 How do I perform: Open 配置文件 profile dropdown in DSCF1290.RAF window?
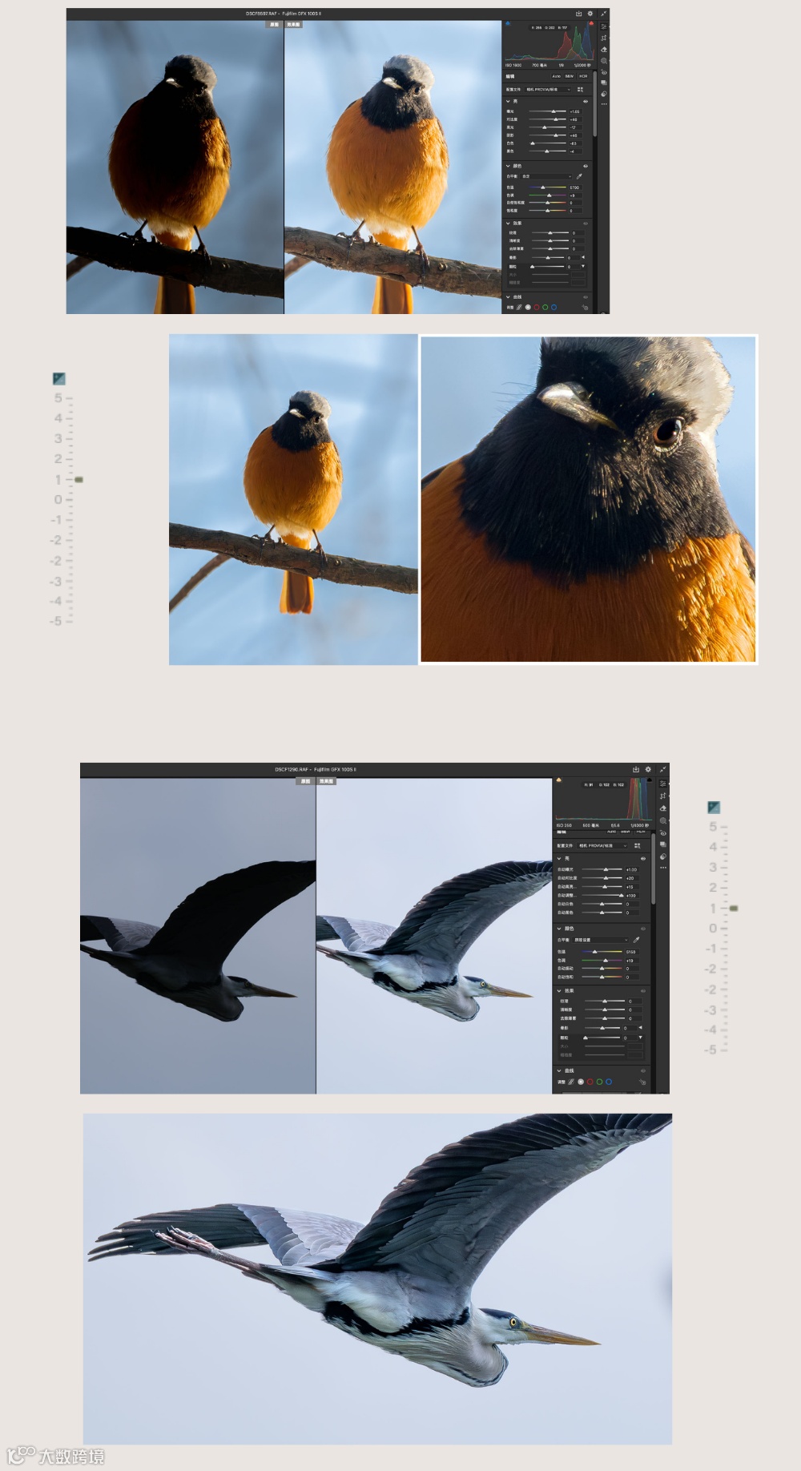(x=602, y=845)
